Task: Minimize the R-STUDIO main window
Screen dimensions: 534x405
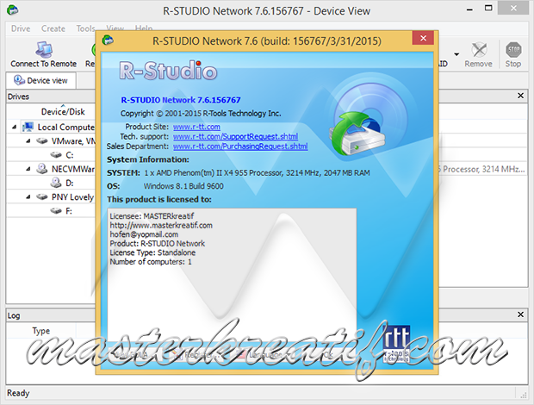Action: click(469, 9)
